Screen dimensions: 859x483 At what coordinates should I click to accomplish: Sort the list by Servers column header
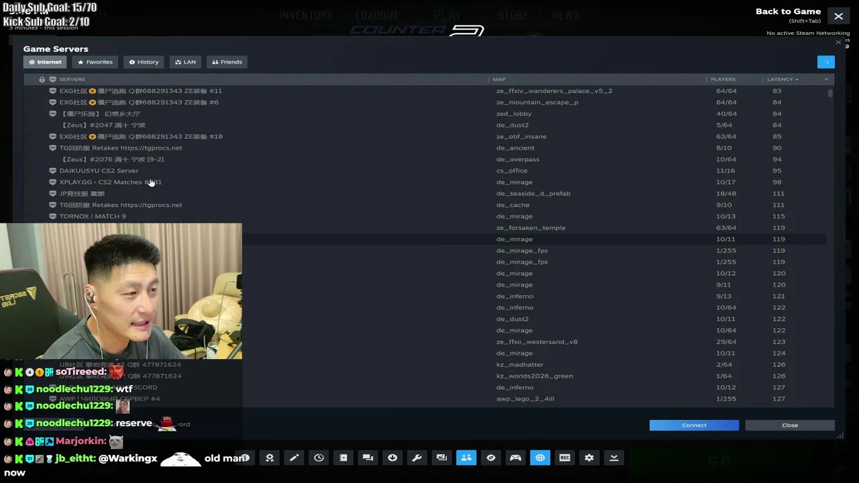tap(72, 79)
